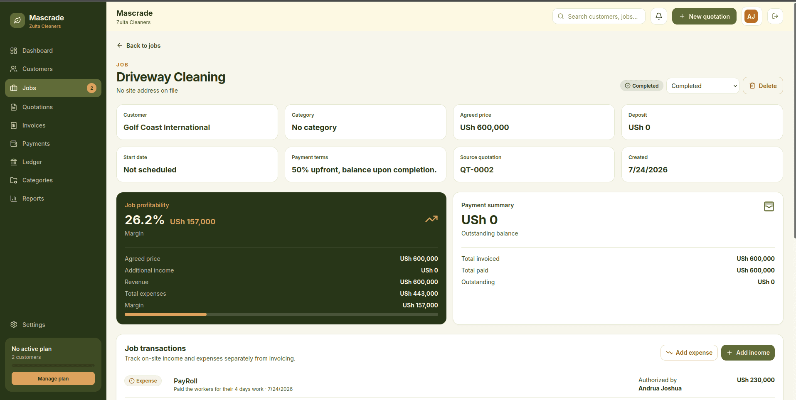Click the Add expense button
This screenshot has width=796, height=400.
689,353
